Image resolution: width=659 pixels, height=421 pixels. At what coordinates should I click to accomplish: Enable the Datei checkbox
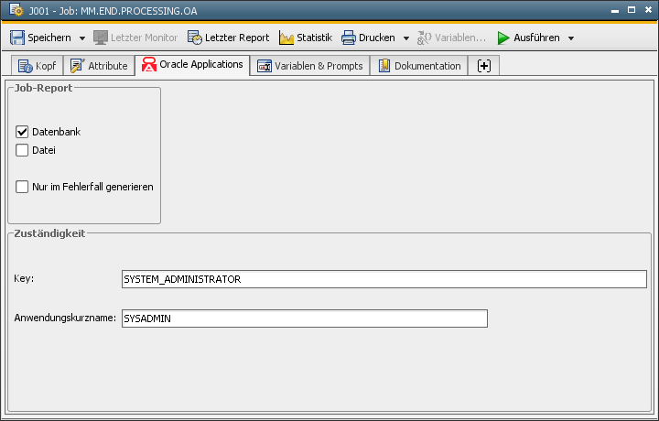[22, 150]
